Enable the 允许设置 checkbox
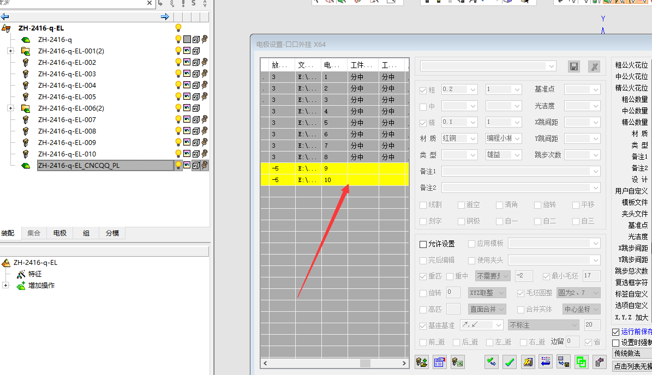The width and height of the screenshot is (652, 375). 423,244
